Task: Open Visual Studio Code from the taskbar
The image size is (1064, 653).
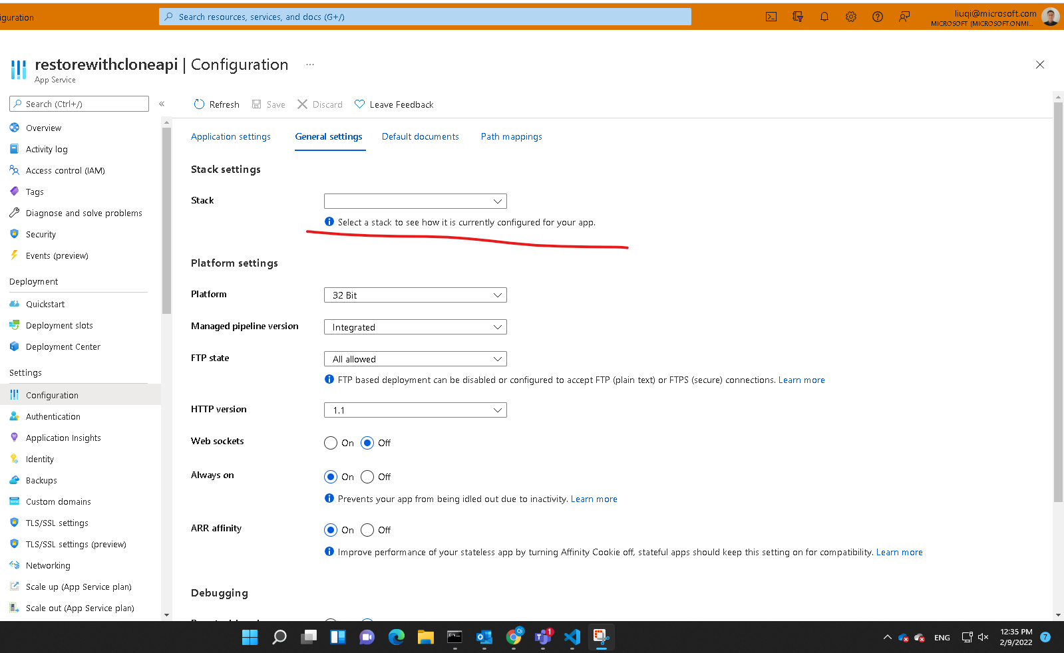Action: coord(572,637)
